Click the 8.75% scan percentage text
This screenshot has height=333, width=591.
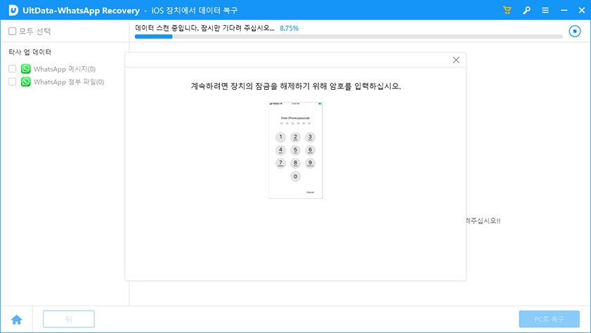tap(289, 28)
